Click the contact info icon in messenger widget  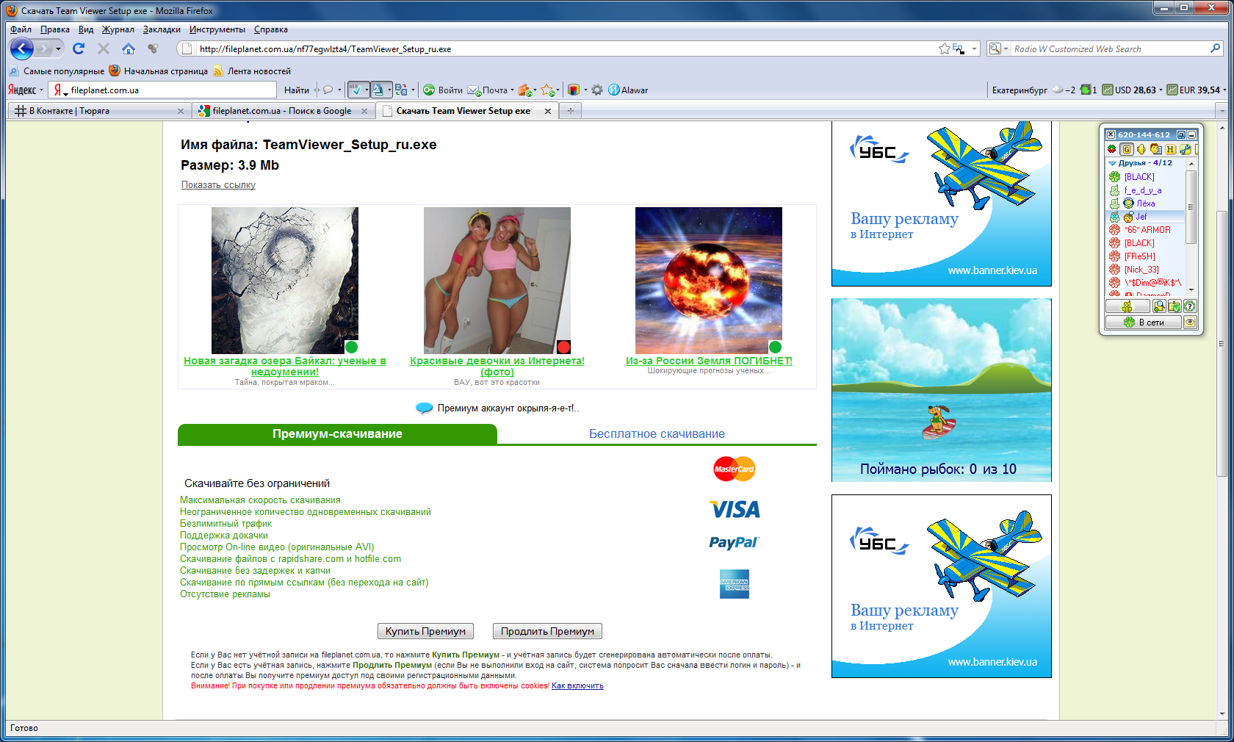[1155, 149]
